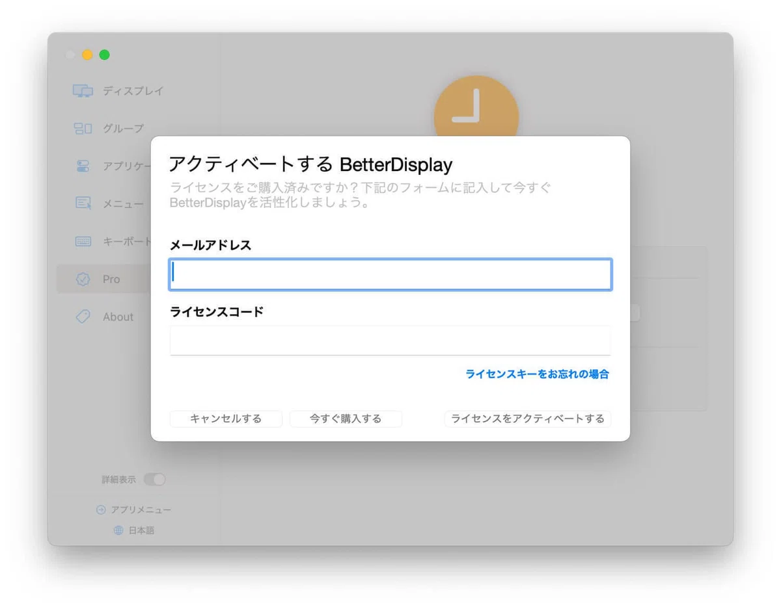Screen dimensions: 781x609
Task: Click the About tag icon in sidebar
Action: click(x=83, y=317)
